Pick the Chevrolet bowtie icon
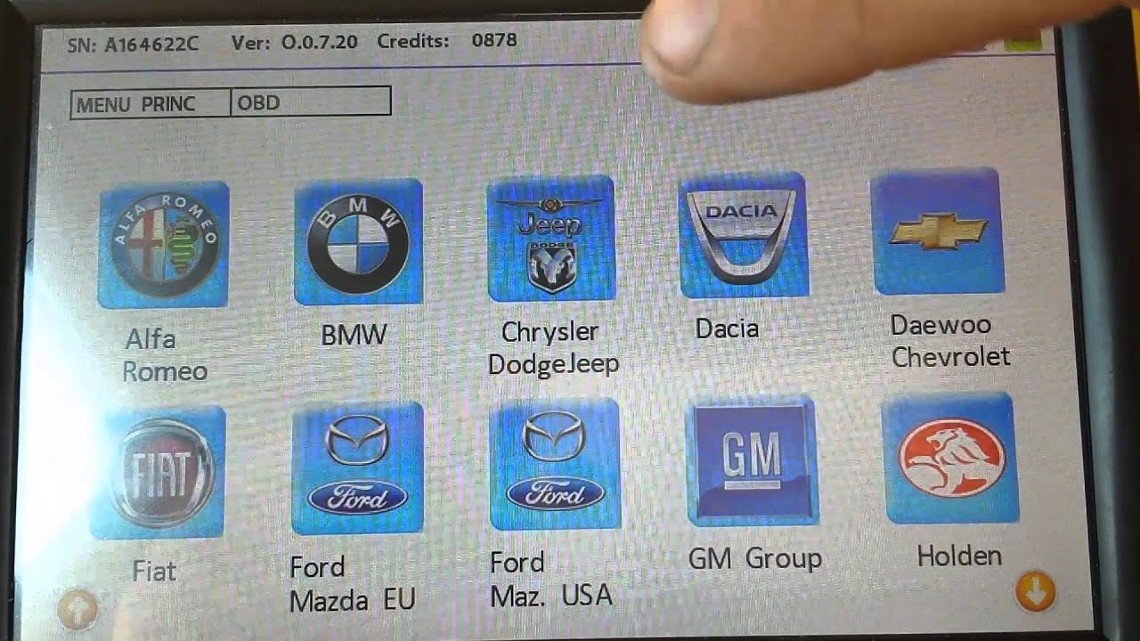The height and width of the screenshot is (641, 1140). point(939,231)
